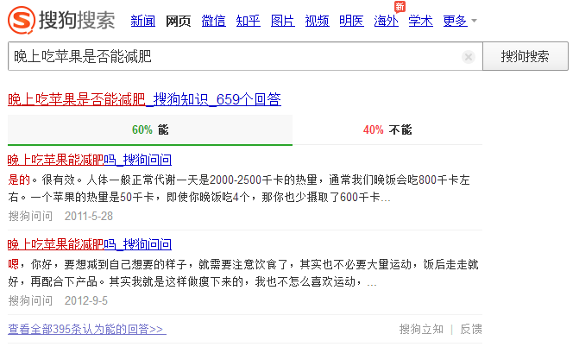Open the 新闻 news tab
The width and height of the screenshot is (579, 347).
(143, 21)
